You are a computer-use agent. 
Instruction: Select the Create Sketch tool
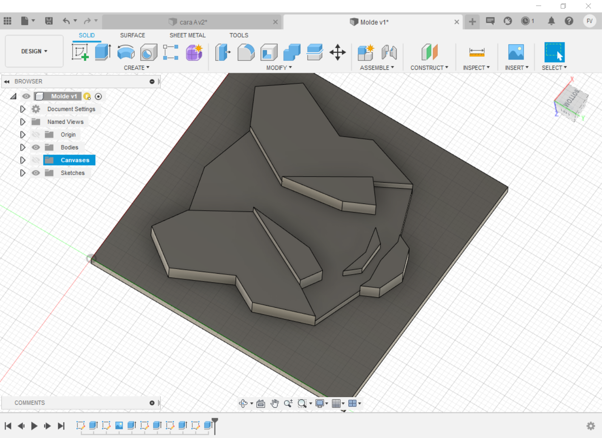[80, 52]
